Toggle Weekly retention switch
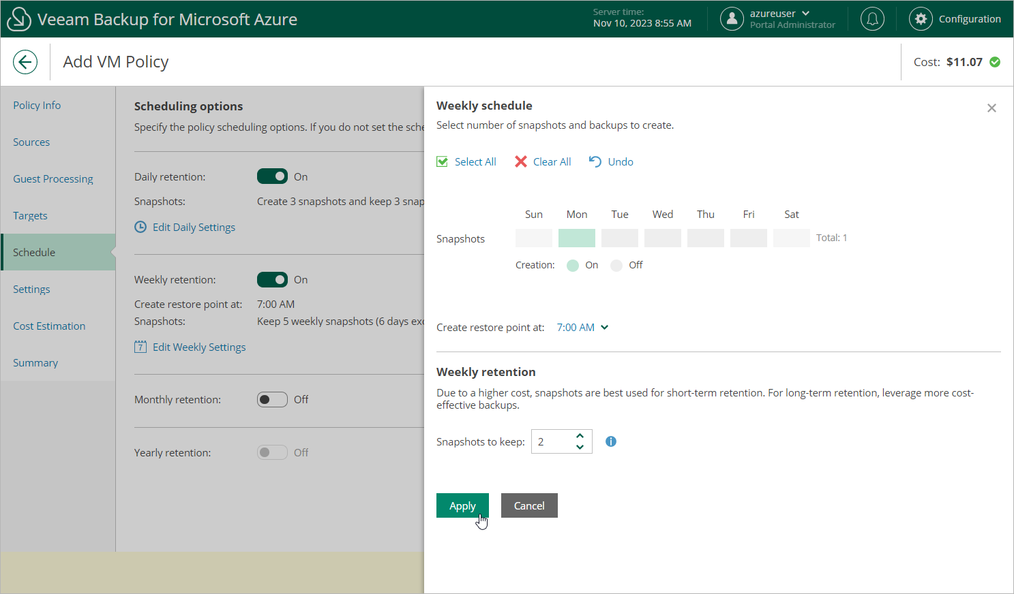 (272, 279)
